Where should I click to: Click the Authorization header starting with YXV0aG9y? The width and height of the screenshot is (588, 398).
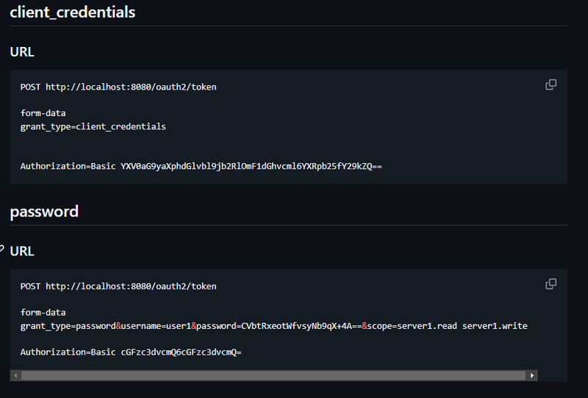201,166
